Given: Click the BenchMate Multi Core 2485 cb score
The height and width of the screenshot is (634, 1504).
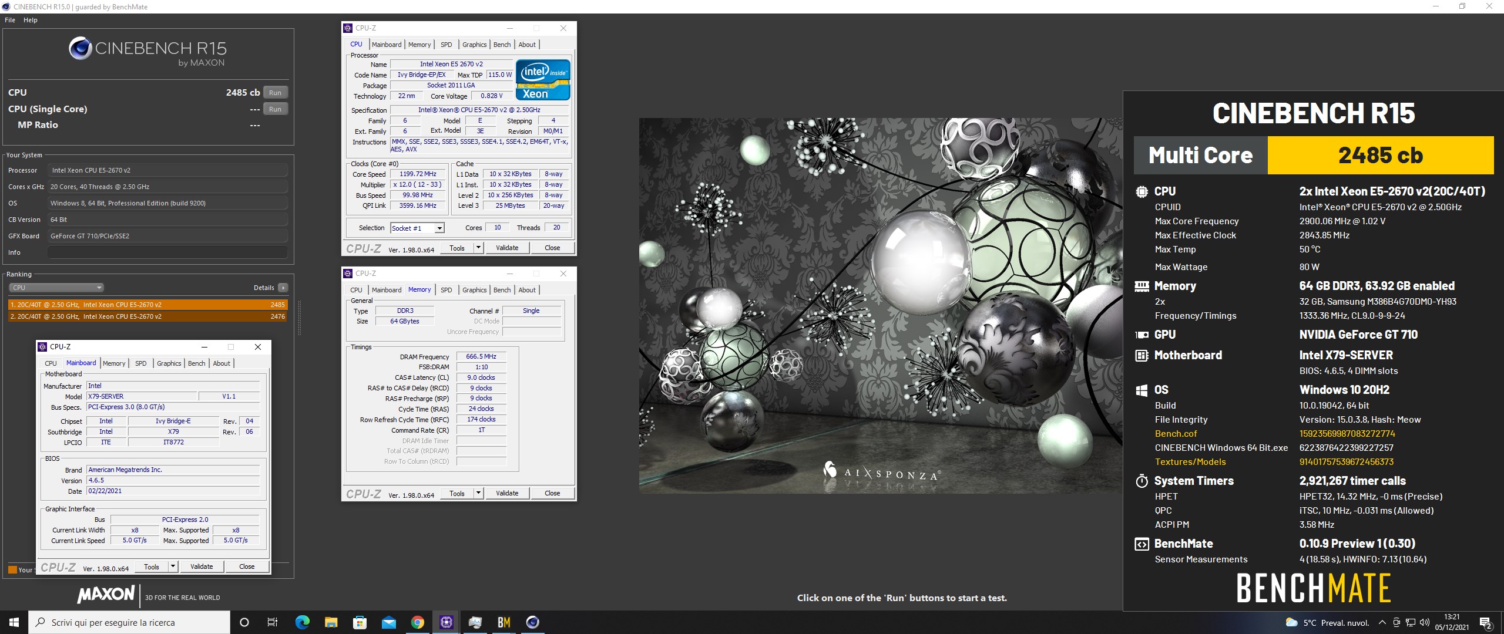Looking at the screenshot, I should click(x=1314, y=156).
